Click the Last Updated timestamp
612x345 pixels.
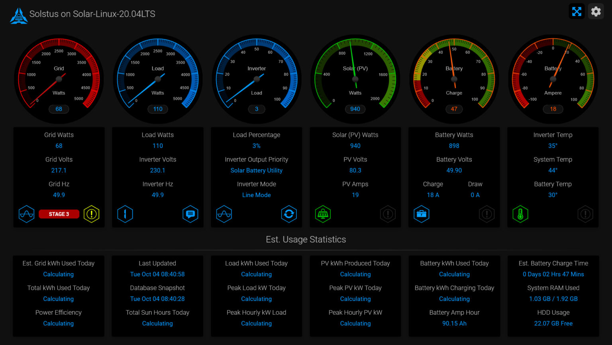click(157, 274)
